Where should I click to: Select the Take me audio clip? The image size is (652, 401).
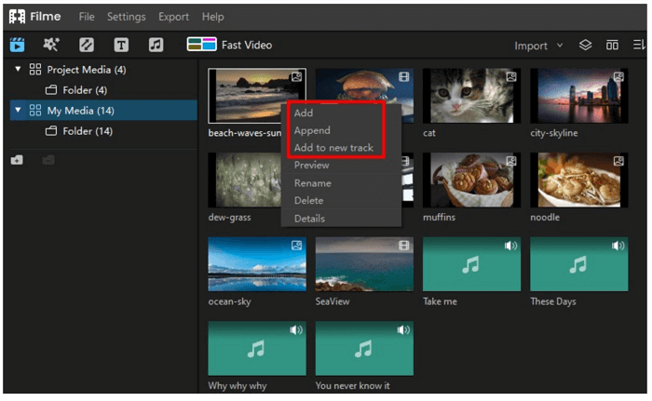point(471,264)
